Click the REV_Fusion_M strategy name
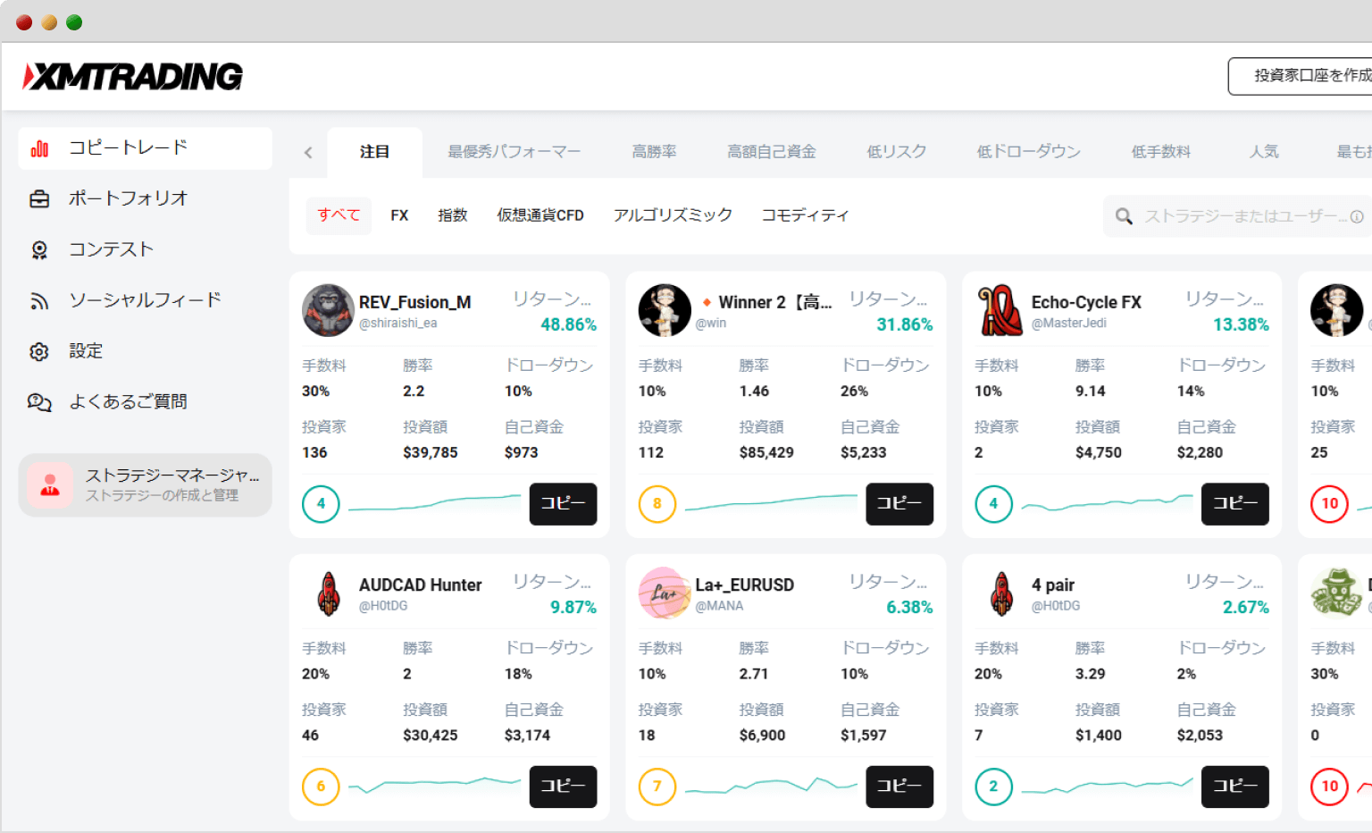 (414, 303)
